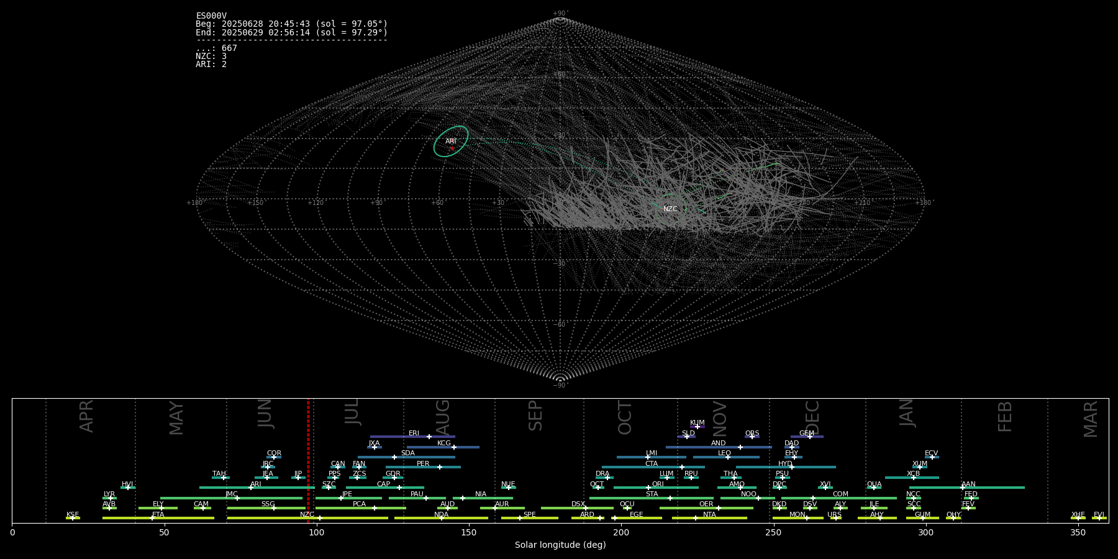
Task: Click the SSG shower label in timeline
Action: 268,504
